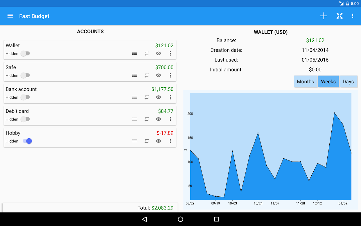Screen dimensions: 361x226
Task: Open more options for Safe
Action: pos(170,75)
